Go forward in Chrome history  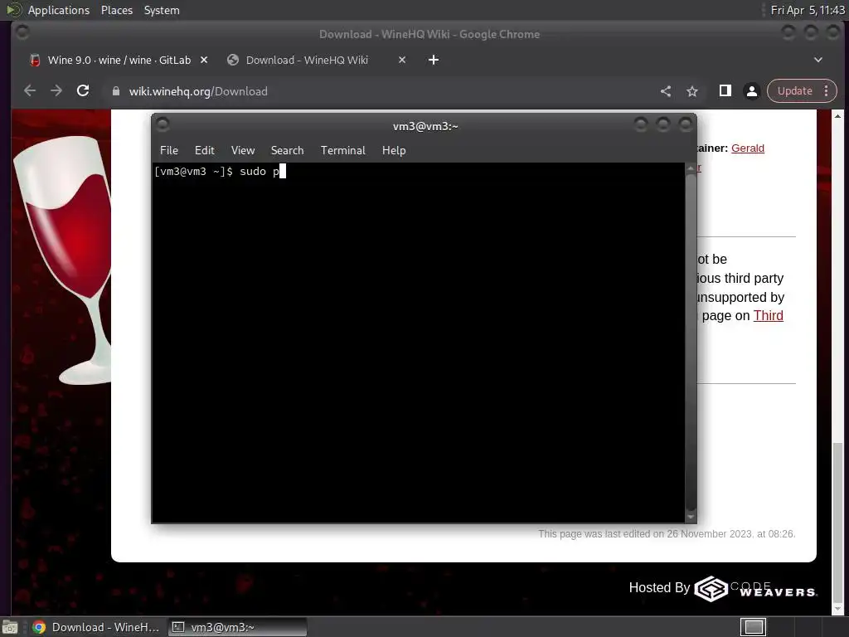click(56, 91)
